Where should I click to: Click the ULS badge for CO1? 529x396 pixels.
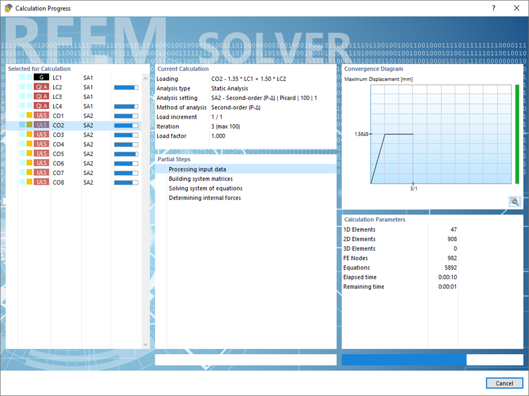pyautogui.click(x=41, y=116)
